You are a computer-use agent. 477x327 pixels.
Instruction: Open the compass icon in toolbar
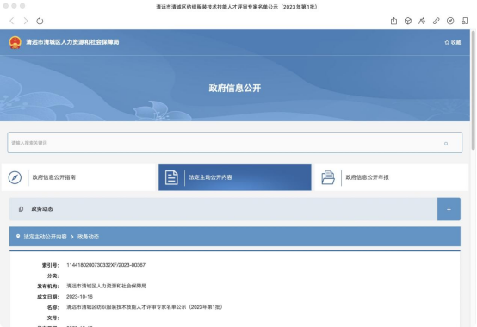click(x=450, y=21)
